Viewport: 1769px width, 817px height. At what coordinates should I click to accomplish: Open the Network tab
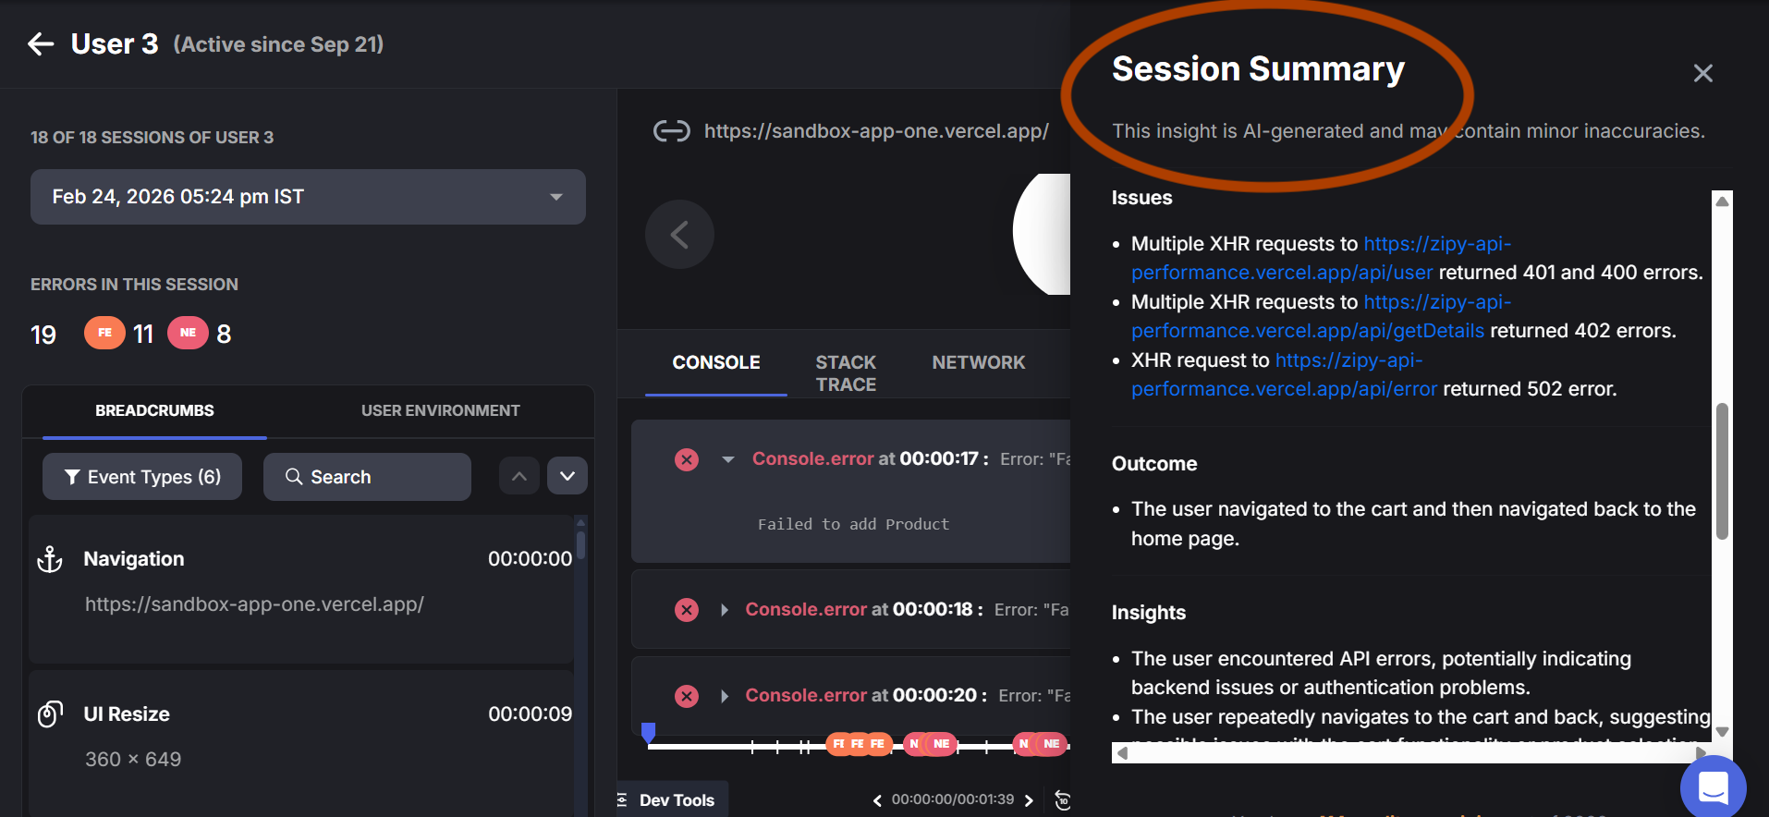pyautogui.click(x=978, y=362)
